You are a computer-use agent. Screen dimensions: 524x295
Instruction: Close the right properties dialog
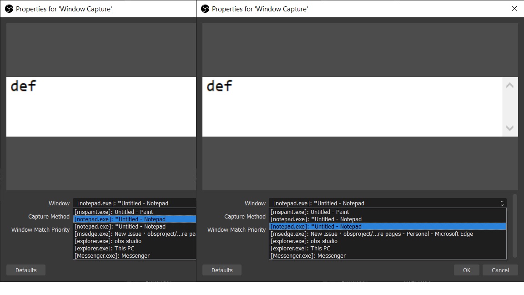[514, 8]
